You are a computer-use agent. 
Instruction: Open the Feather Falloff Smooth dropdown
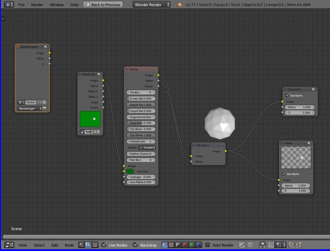coord(147,148)
